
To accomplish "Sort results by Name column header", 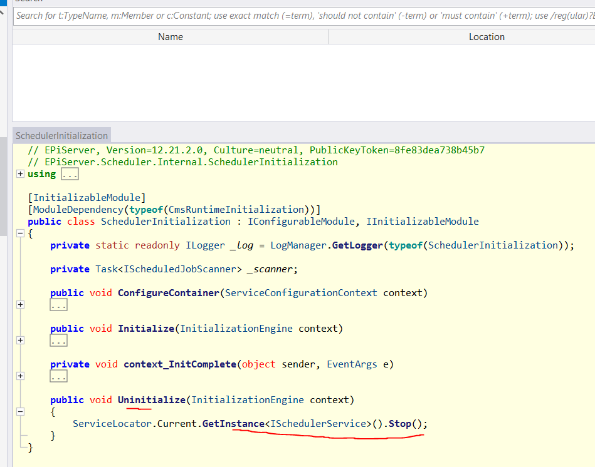I will pos(171,37).
